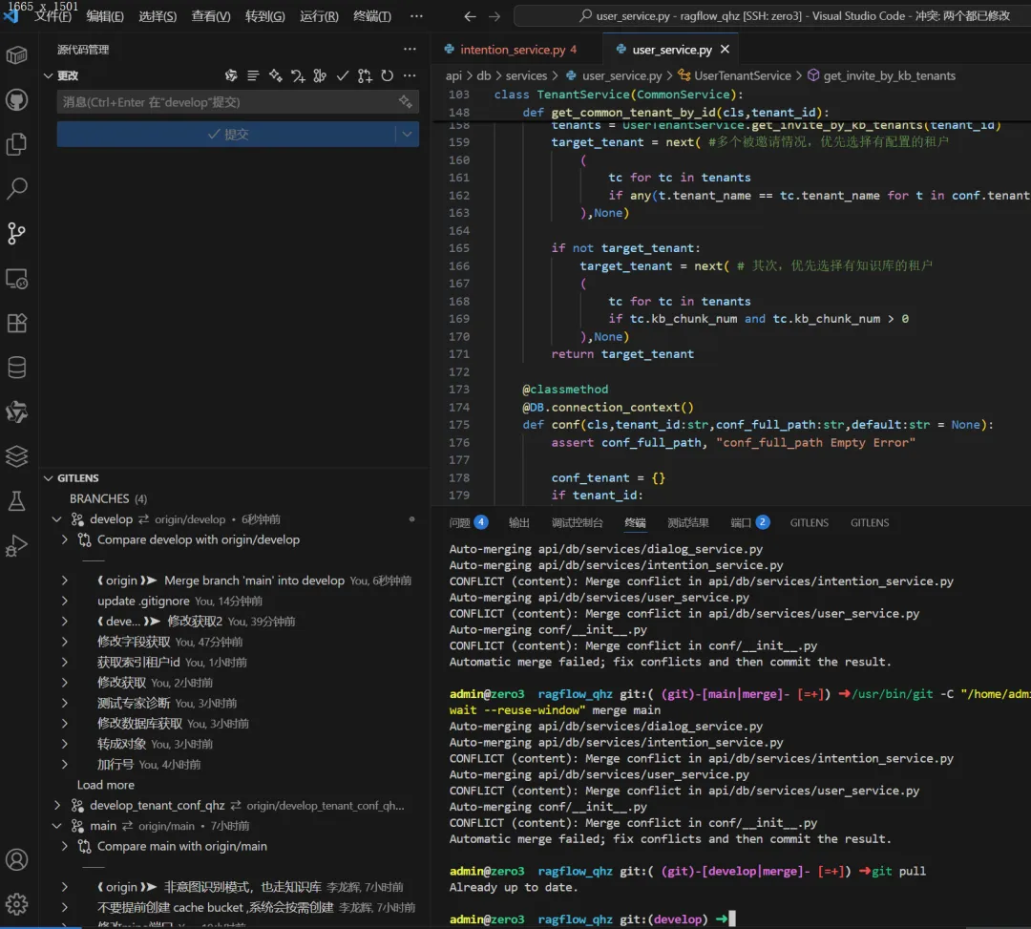Open more actions of the 更改 section
Viewport: 1031px width, 929px height.
coord(410,75)
